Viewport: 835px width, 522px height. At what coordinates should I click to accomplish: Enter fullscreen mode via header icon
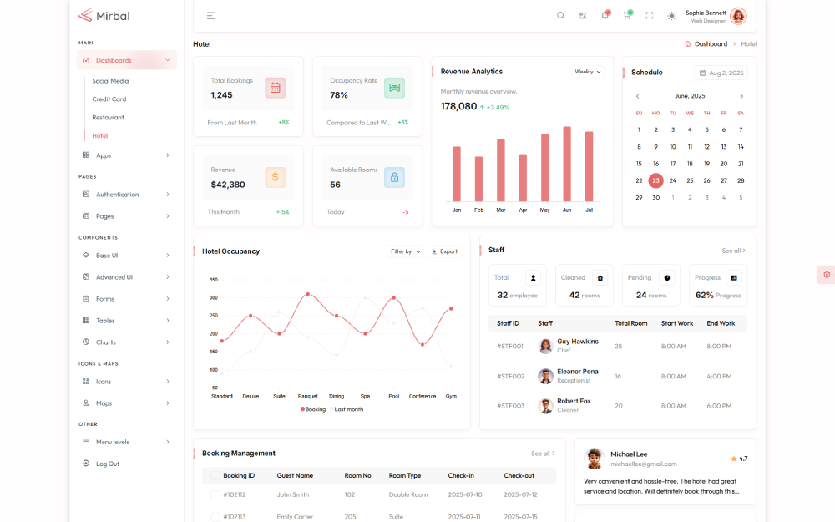[649, 15]
